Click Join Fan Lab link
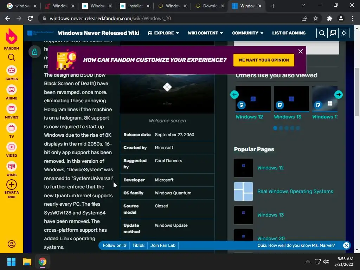The width and height of the screenshot is (360, 270). (x=163, y=245)
